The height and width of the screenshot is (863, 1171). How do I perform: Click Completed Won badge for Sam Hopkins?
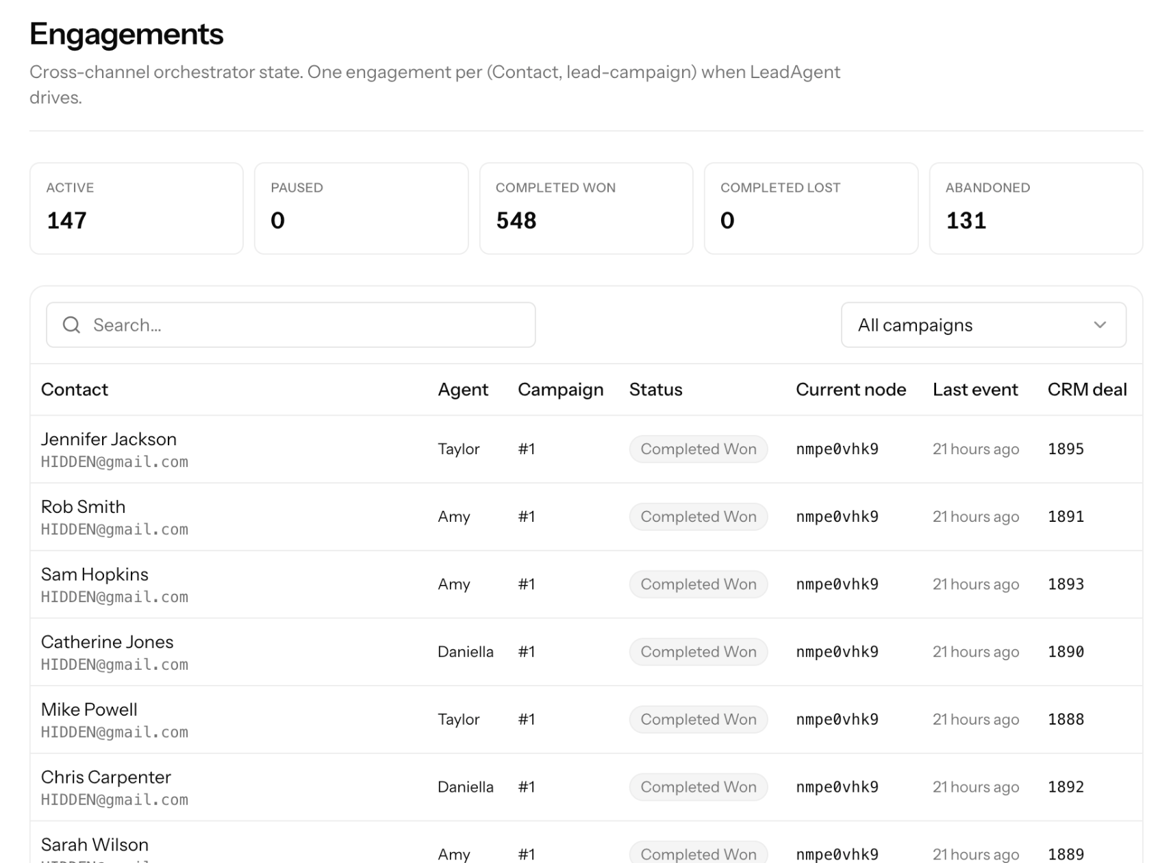(x=698, y=584)
